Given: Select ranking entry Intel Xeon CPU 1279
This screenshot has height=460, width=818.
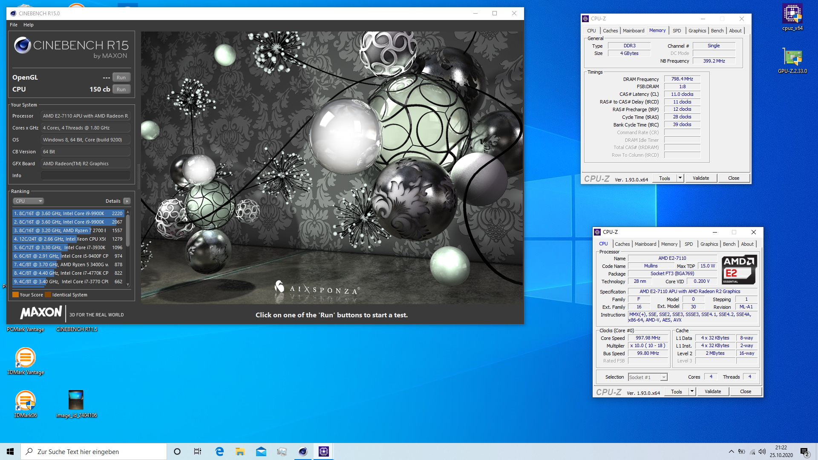Looking at the screenshot, I should coord(68,239).
